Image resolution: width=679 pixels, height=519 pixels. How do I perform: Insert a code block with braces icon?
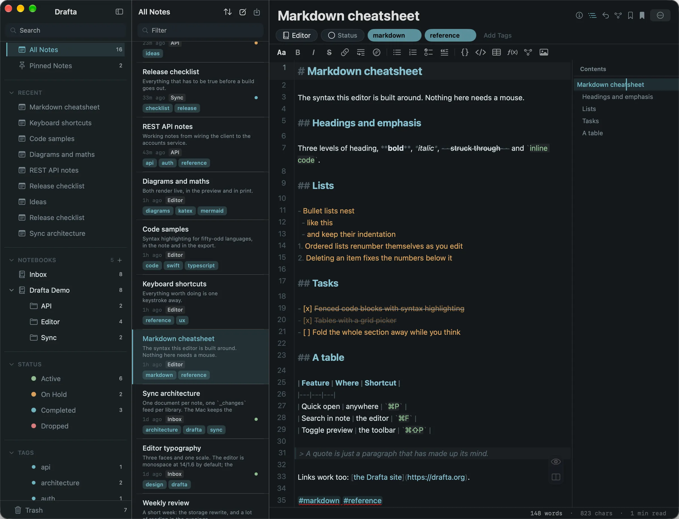[465, 52]
